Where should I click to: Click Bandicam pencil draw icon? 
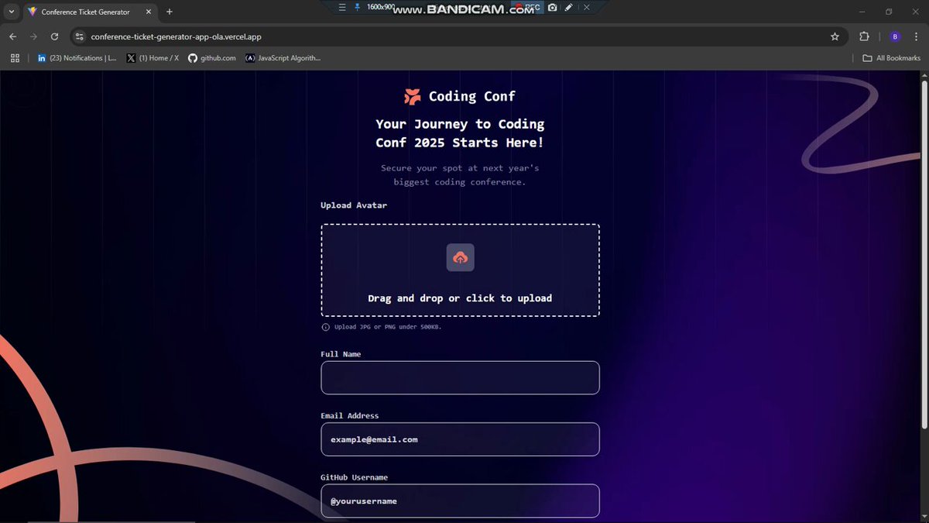click(x=569, y=7)
